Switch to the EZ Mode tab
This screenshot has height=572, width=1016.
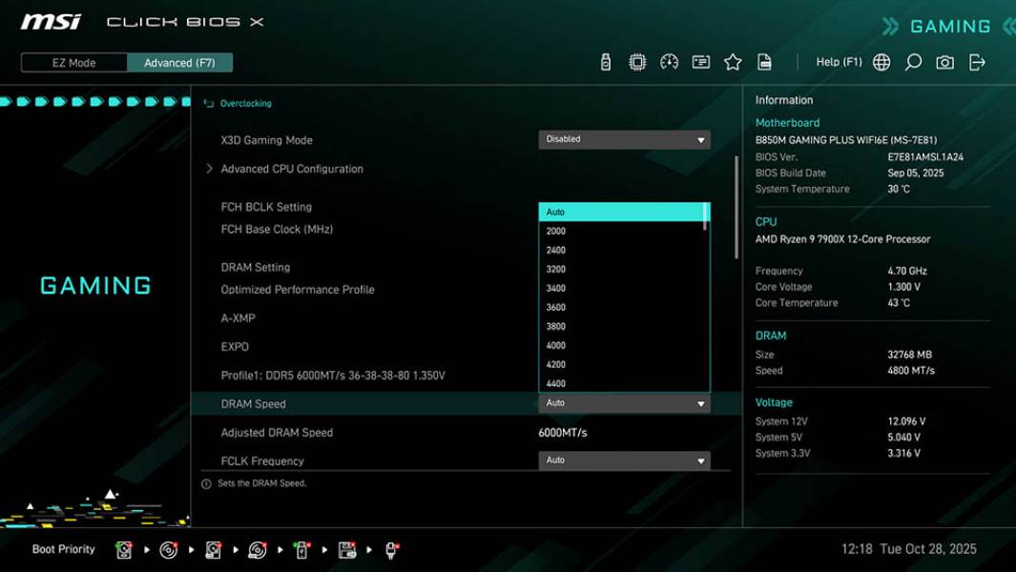tap(73, 62)
